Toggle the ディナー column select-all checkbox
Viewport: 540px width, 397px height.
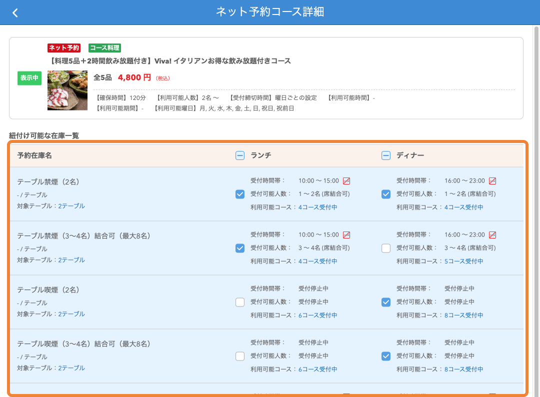(386, 155)
